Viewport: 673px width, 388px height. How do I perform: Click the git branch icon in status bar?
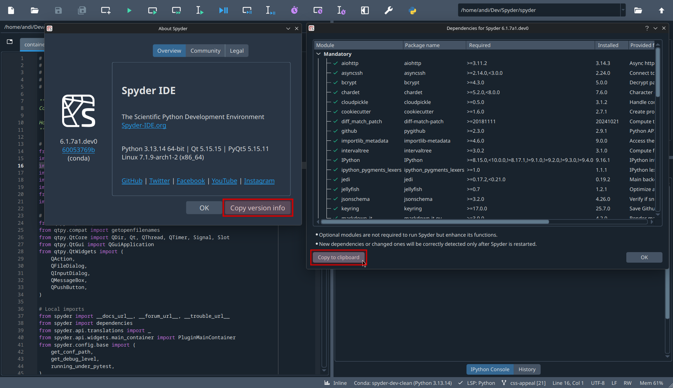point(504,383)
